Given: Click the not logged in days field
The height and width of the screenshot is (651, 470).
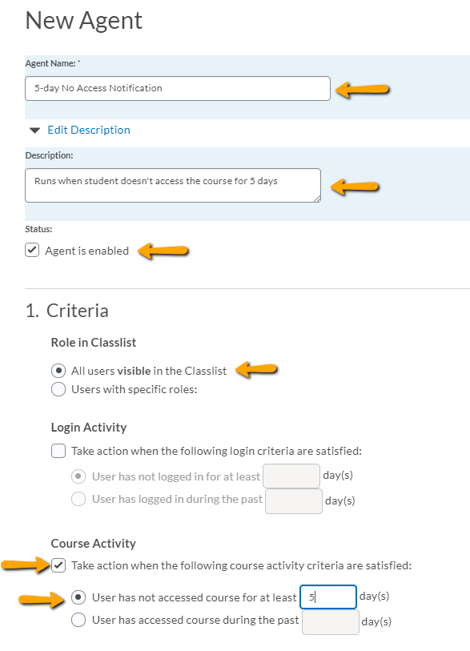Looking at the screenshot, I should [291, 476].
